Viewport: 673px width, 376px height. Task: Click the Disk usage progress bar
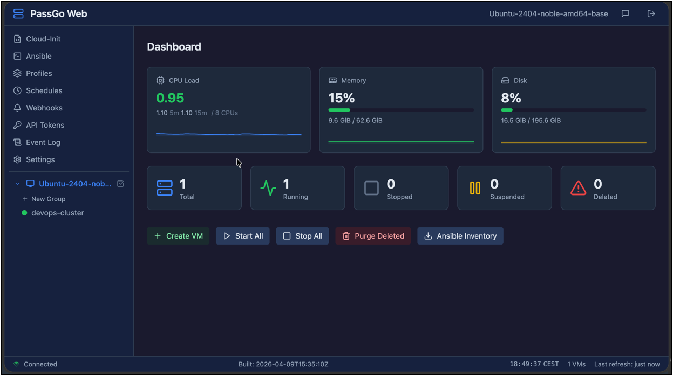coord(574,110)
